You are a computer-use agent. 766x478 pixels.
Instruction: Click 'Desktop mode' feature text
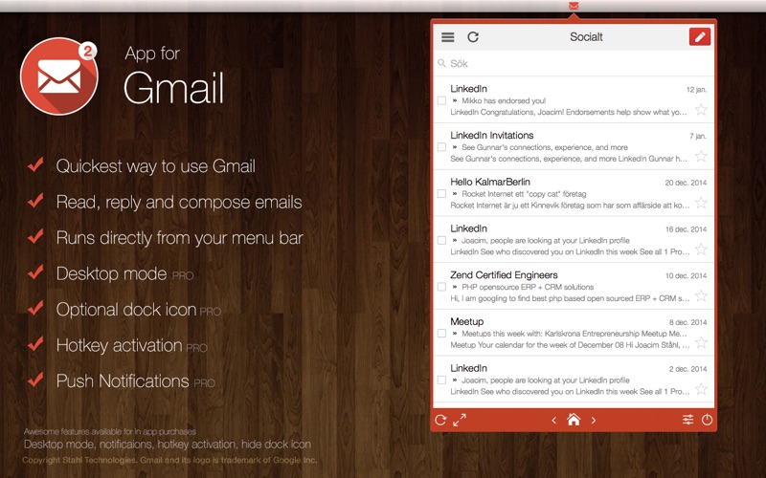pos(111,273)
